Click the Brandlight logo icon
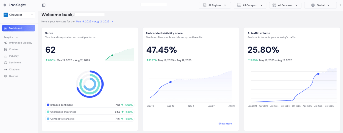Screen dimensions: 343x133 5,5
